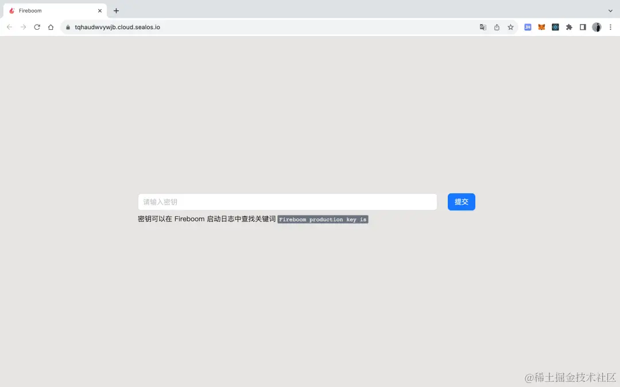Open a new tab with plus

click(116, 11)
